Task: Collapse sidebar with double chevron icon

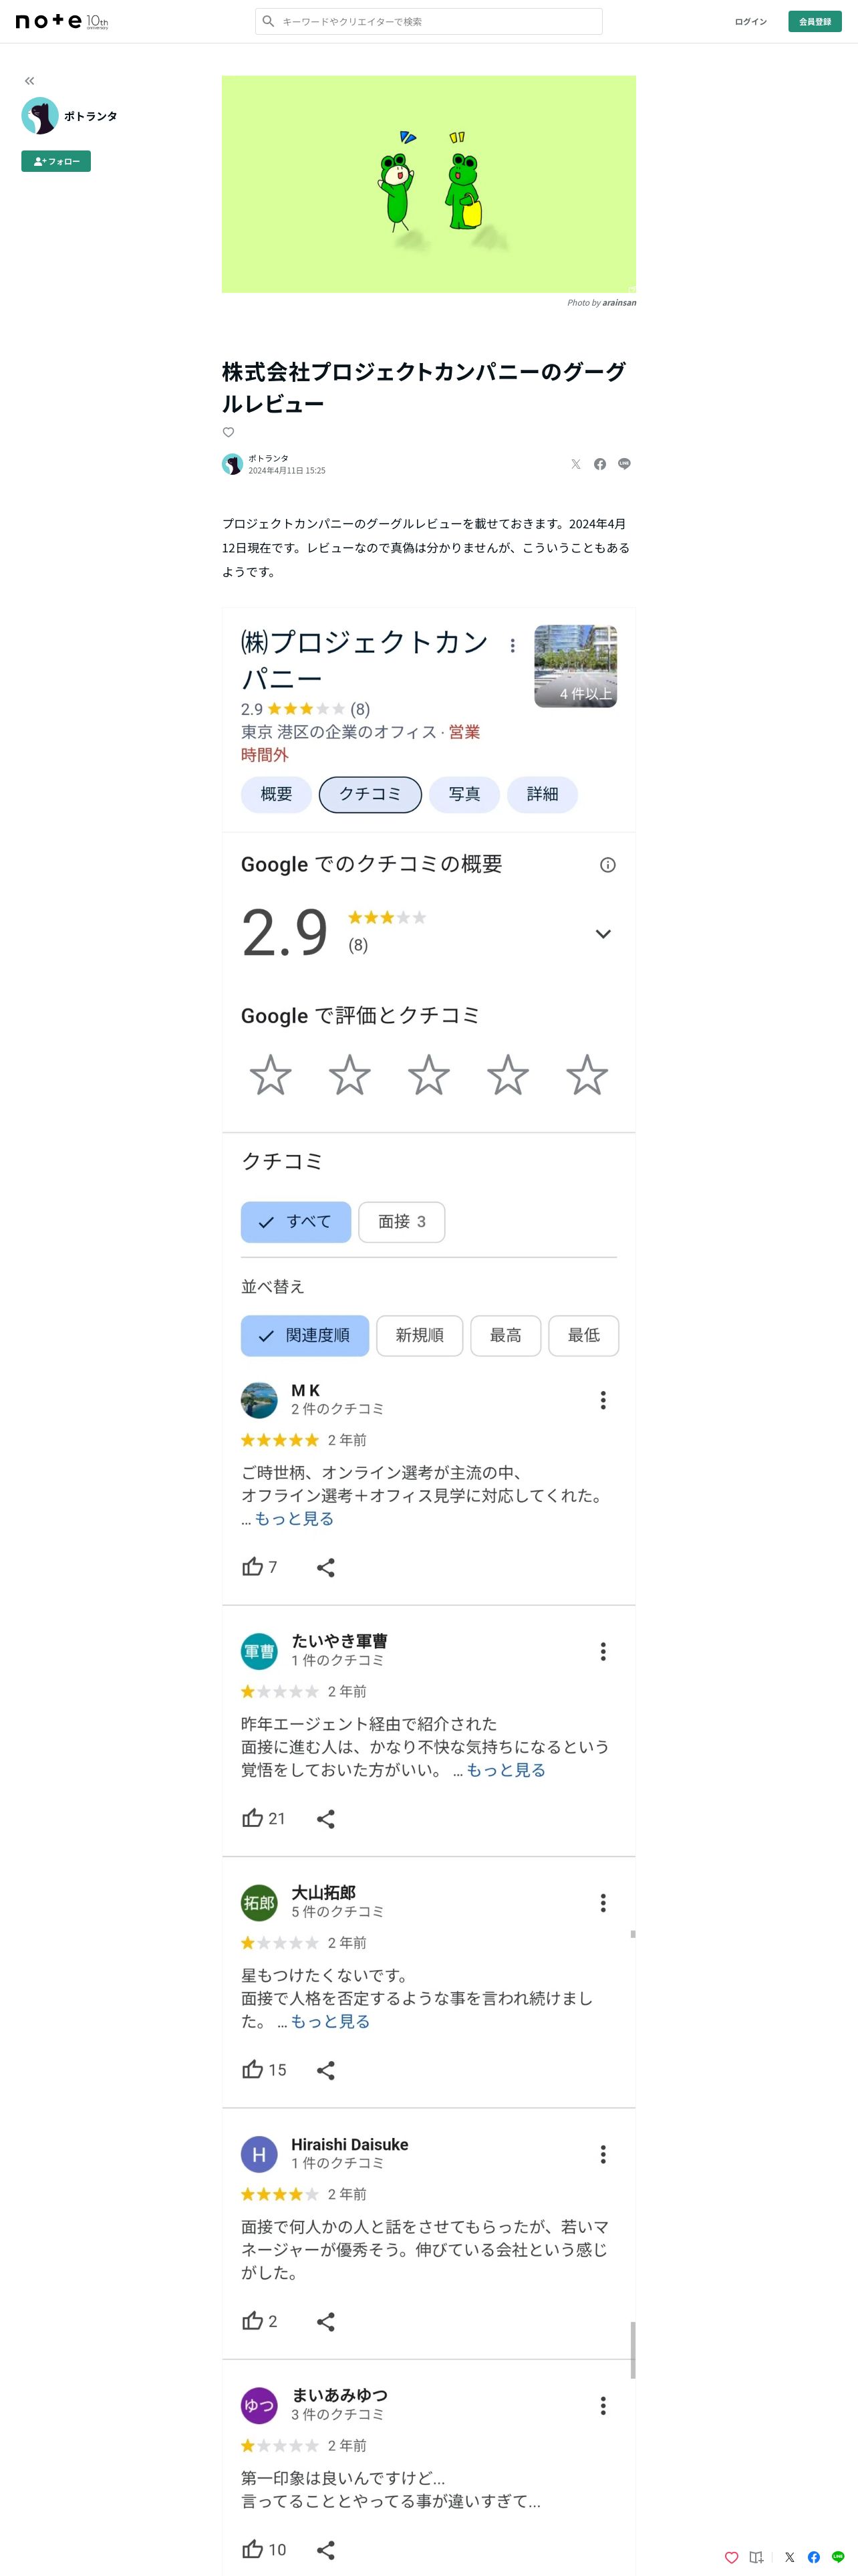Action: 29,81
